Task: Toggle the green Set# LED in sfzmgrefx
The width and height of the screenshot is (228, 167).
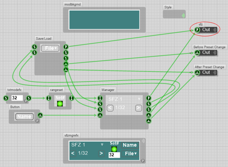Action: point(114,149)
